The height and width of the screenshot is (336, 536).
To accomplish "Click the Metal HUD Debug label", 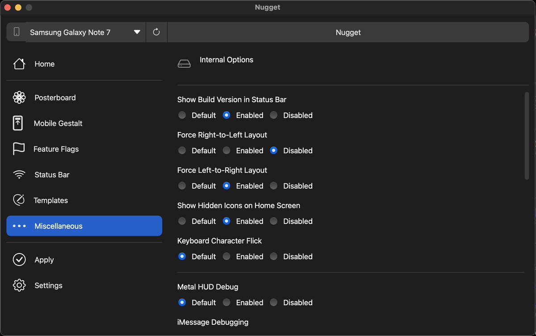I will click(208, 287).
